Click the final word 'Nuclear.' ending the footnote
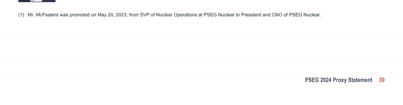Screen dimensions: 403x105 (312, 15)
